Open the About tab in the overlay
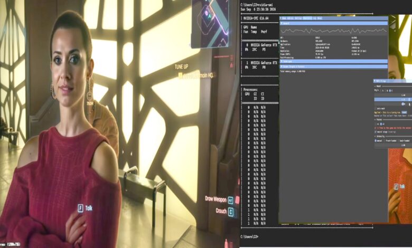The image size is (412, 248). [x=320, y=18]
